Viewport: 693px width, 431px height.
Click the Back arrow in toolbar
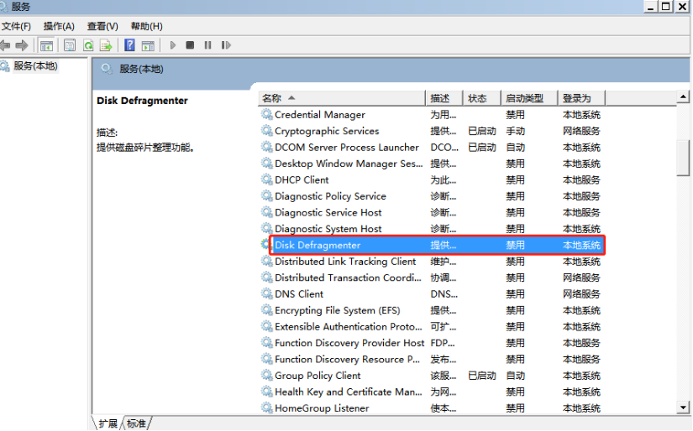click(x=6, y=45)
